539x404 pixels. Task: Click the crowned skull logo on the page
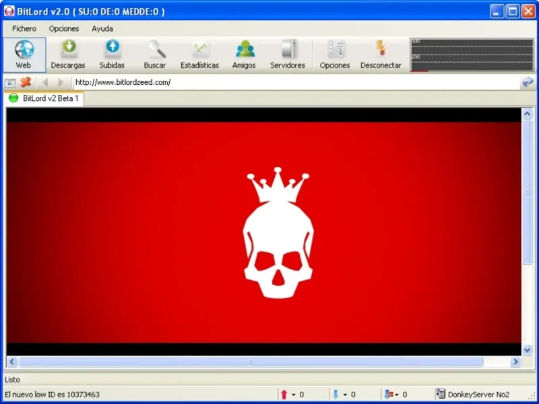coord(278,232)
